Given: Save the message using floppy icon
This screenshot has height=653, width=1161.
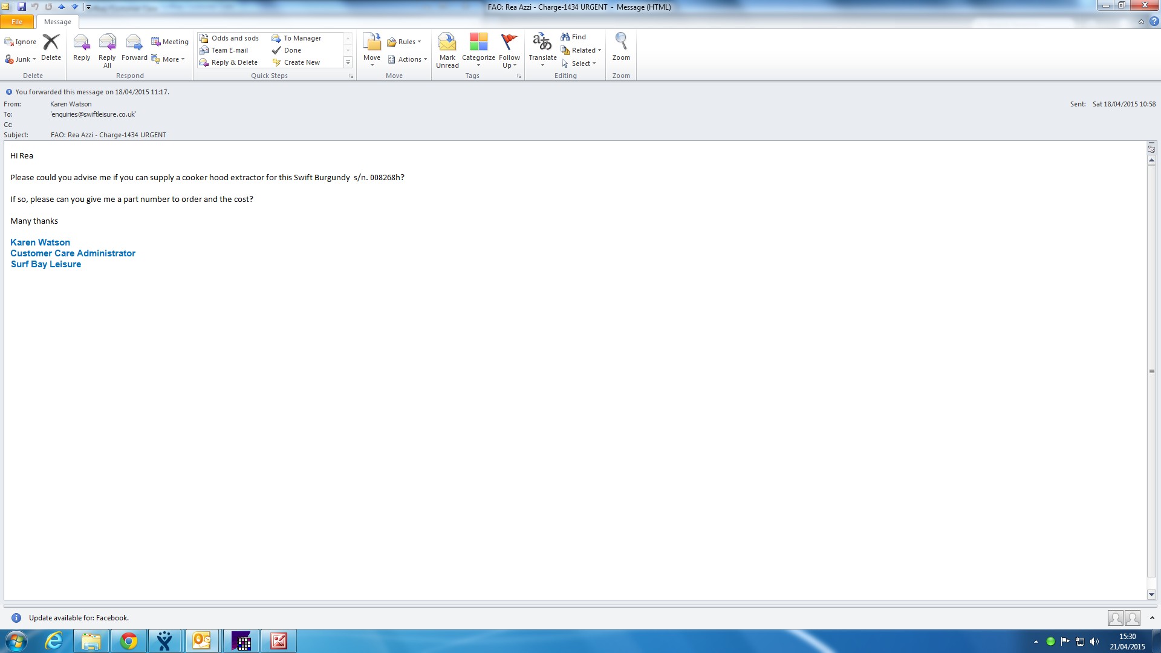Looking at the screenshot, I should (x=22, y=7).
